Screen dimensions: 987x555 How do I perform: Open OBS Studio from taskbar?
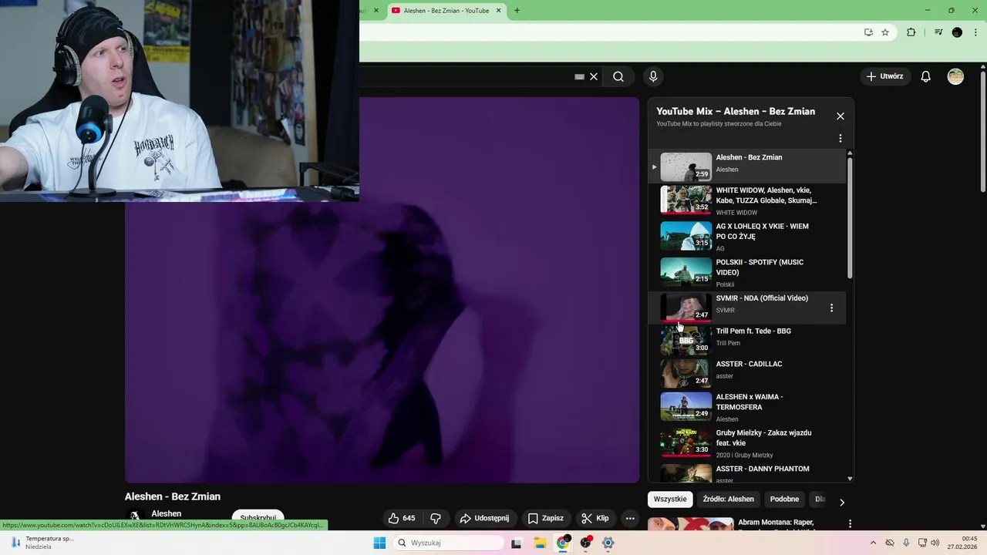586,543
